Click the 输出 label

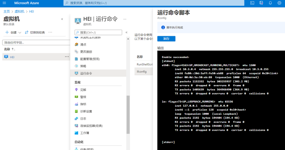(x=160, y=48)
